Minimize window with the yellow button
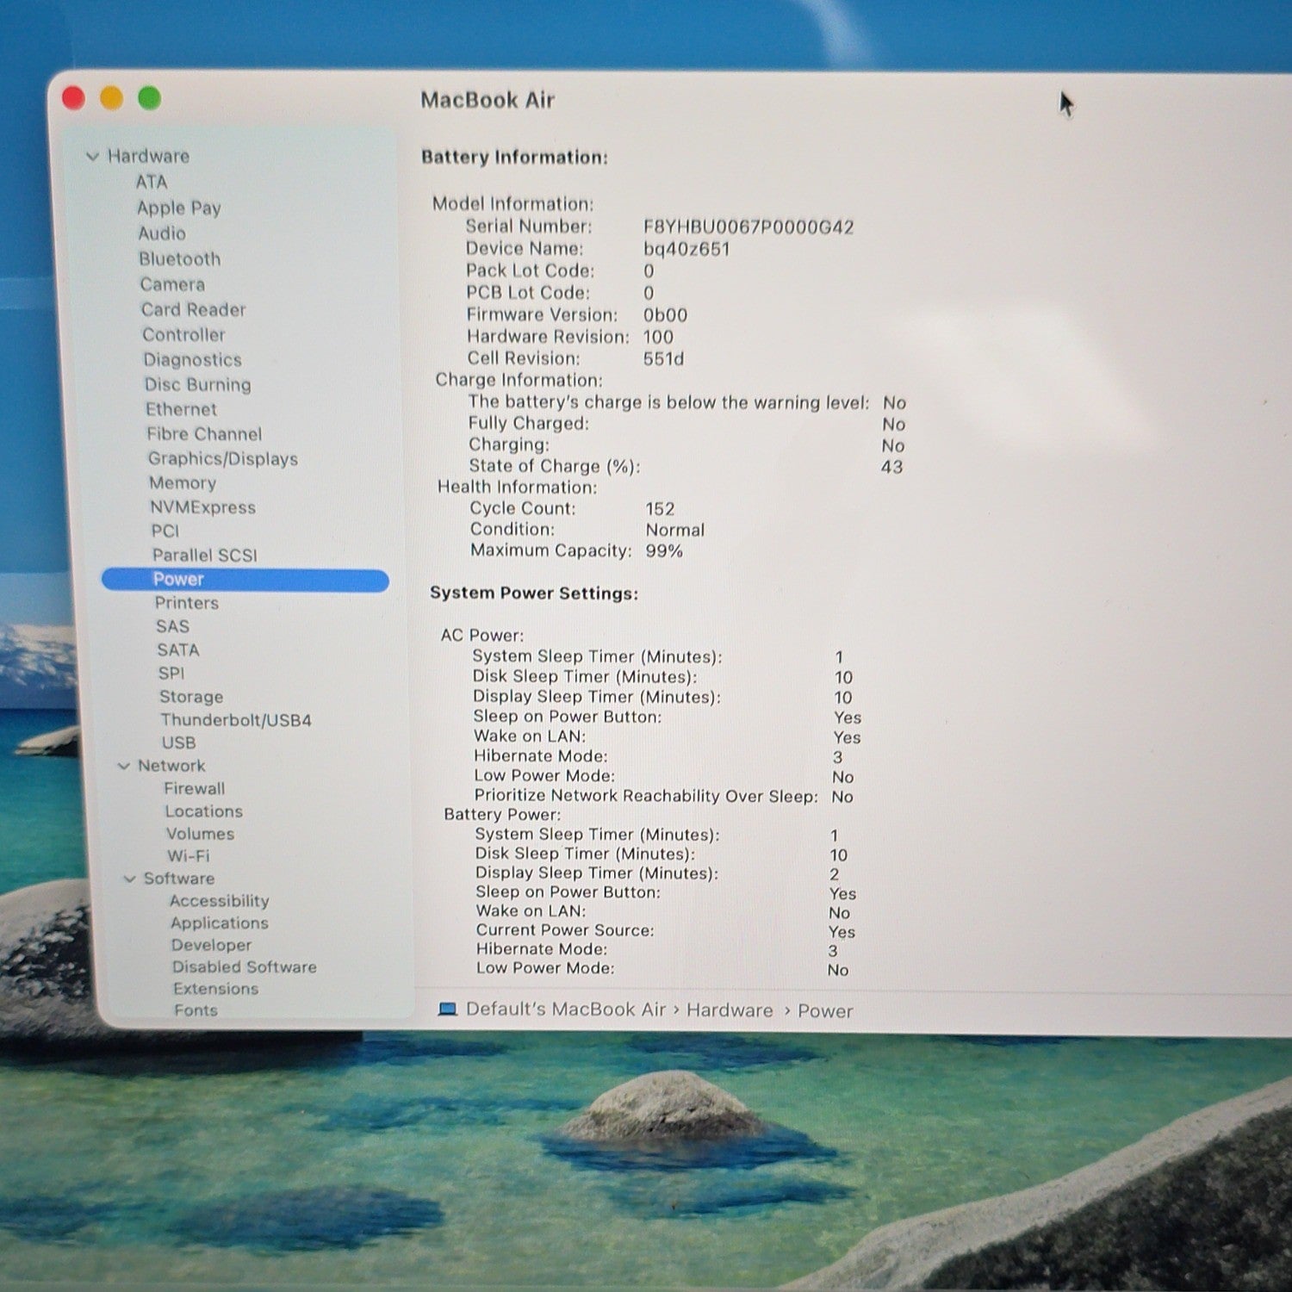The width and height of the screenshot is (1292, 1292). [112, 98]
